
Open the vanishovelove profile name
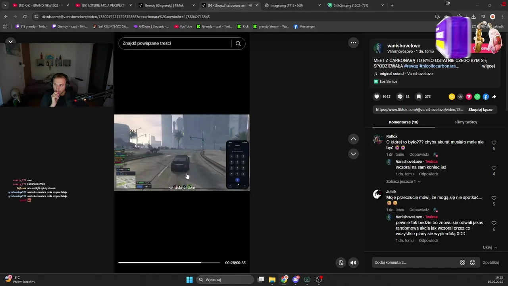[404, 46]
